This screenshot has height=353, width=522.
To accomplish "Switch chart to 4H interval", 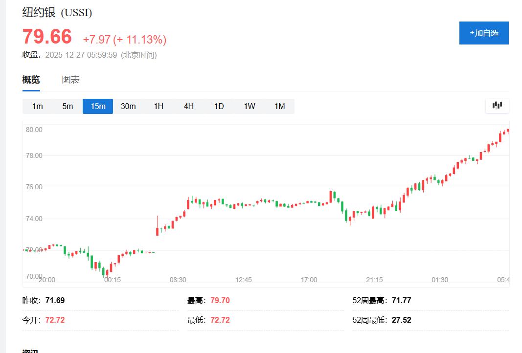I will tap(189, 106).
